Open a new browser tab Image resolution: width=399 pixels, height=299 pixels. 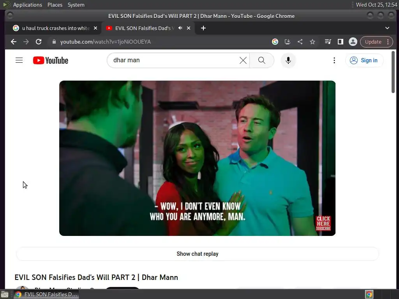tap(203, 28)
